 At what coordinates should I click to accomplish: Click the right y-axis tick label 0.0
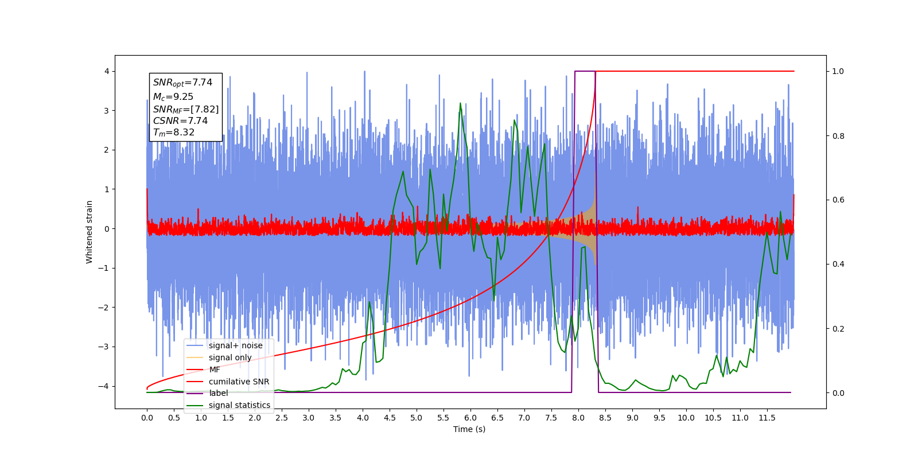(x=838, y=393)
